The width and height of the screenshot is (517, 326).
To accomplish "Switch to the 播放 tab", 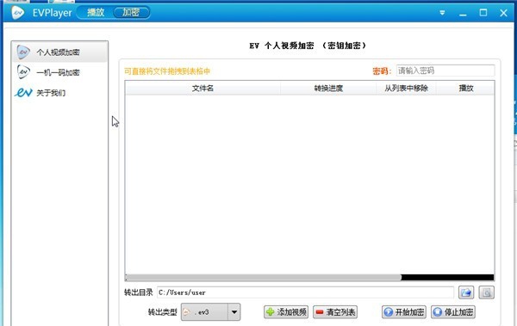I will [96, 13].
